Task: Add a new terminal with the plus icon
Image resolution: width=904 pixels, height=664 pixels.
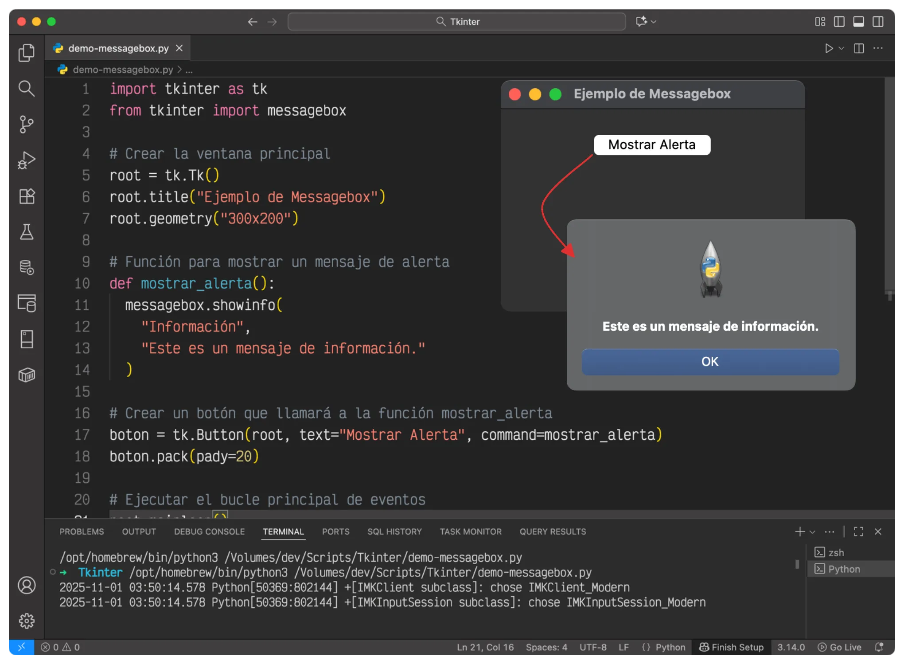Action: [799, 531]
